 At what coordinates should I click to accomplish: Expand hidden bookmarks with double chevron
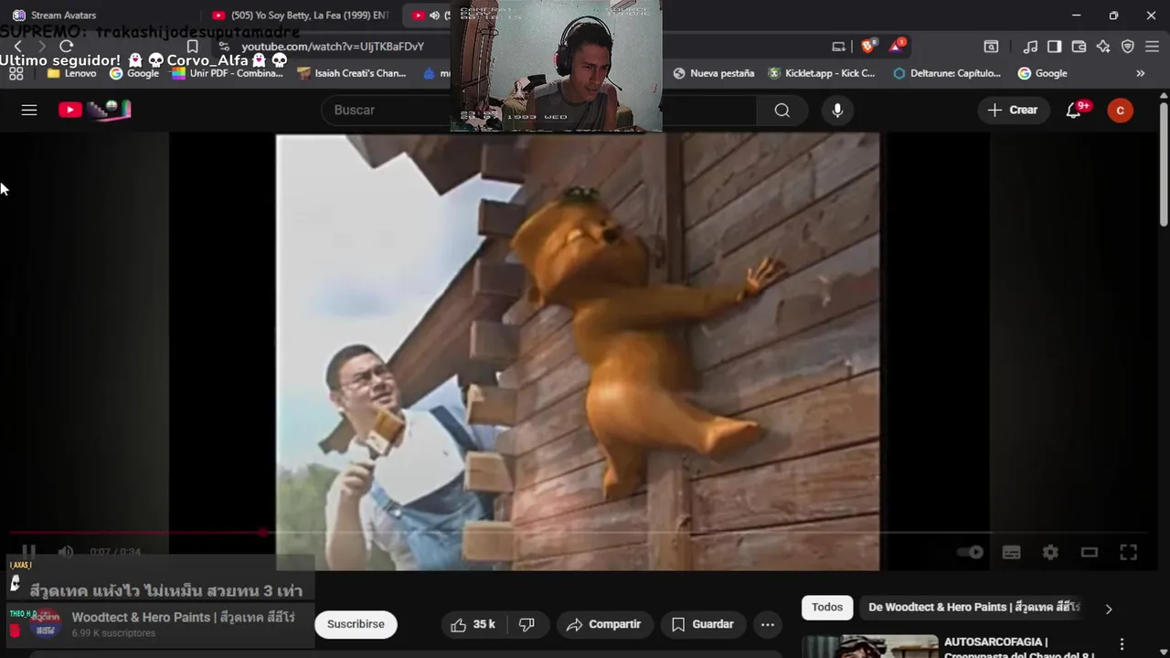(x=1141, y=73)
